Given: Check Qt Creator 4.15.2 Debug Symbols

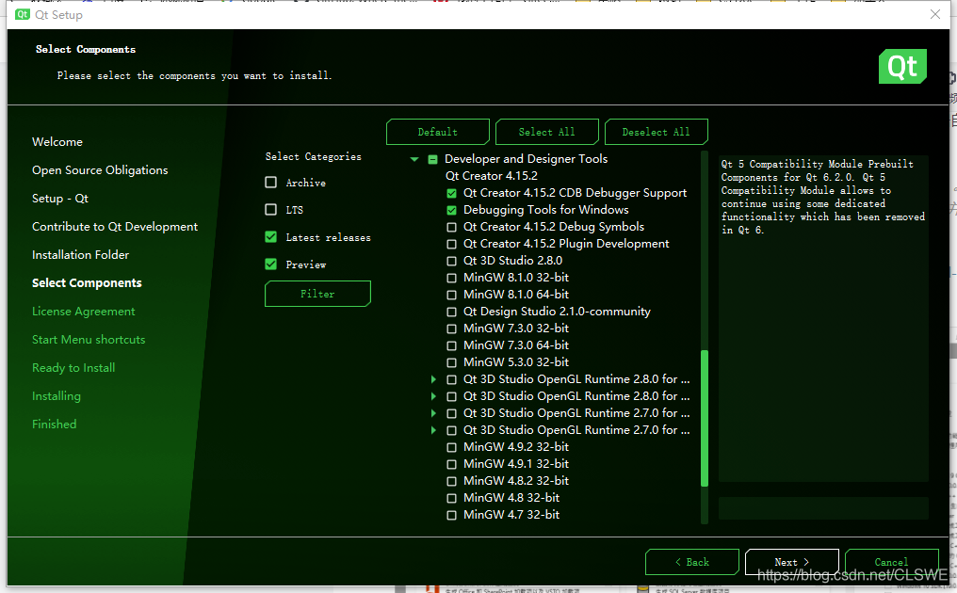Looking at the screenshot, I should pyautogui.click(x=451, y=227).
